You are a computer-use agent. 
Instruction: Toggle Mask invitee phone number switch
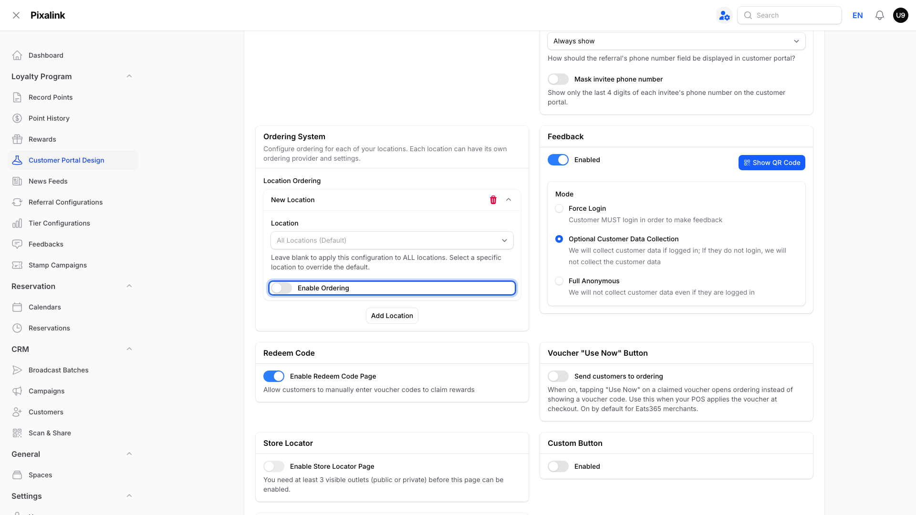pyautogui.click(x=558, y=79)
